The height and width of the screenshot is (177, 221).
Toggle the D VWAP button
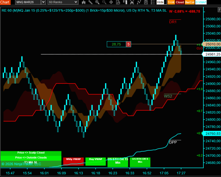[x=201, y=2]
